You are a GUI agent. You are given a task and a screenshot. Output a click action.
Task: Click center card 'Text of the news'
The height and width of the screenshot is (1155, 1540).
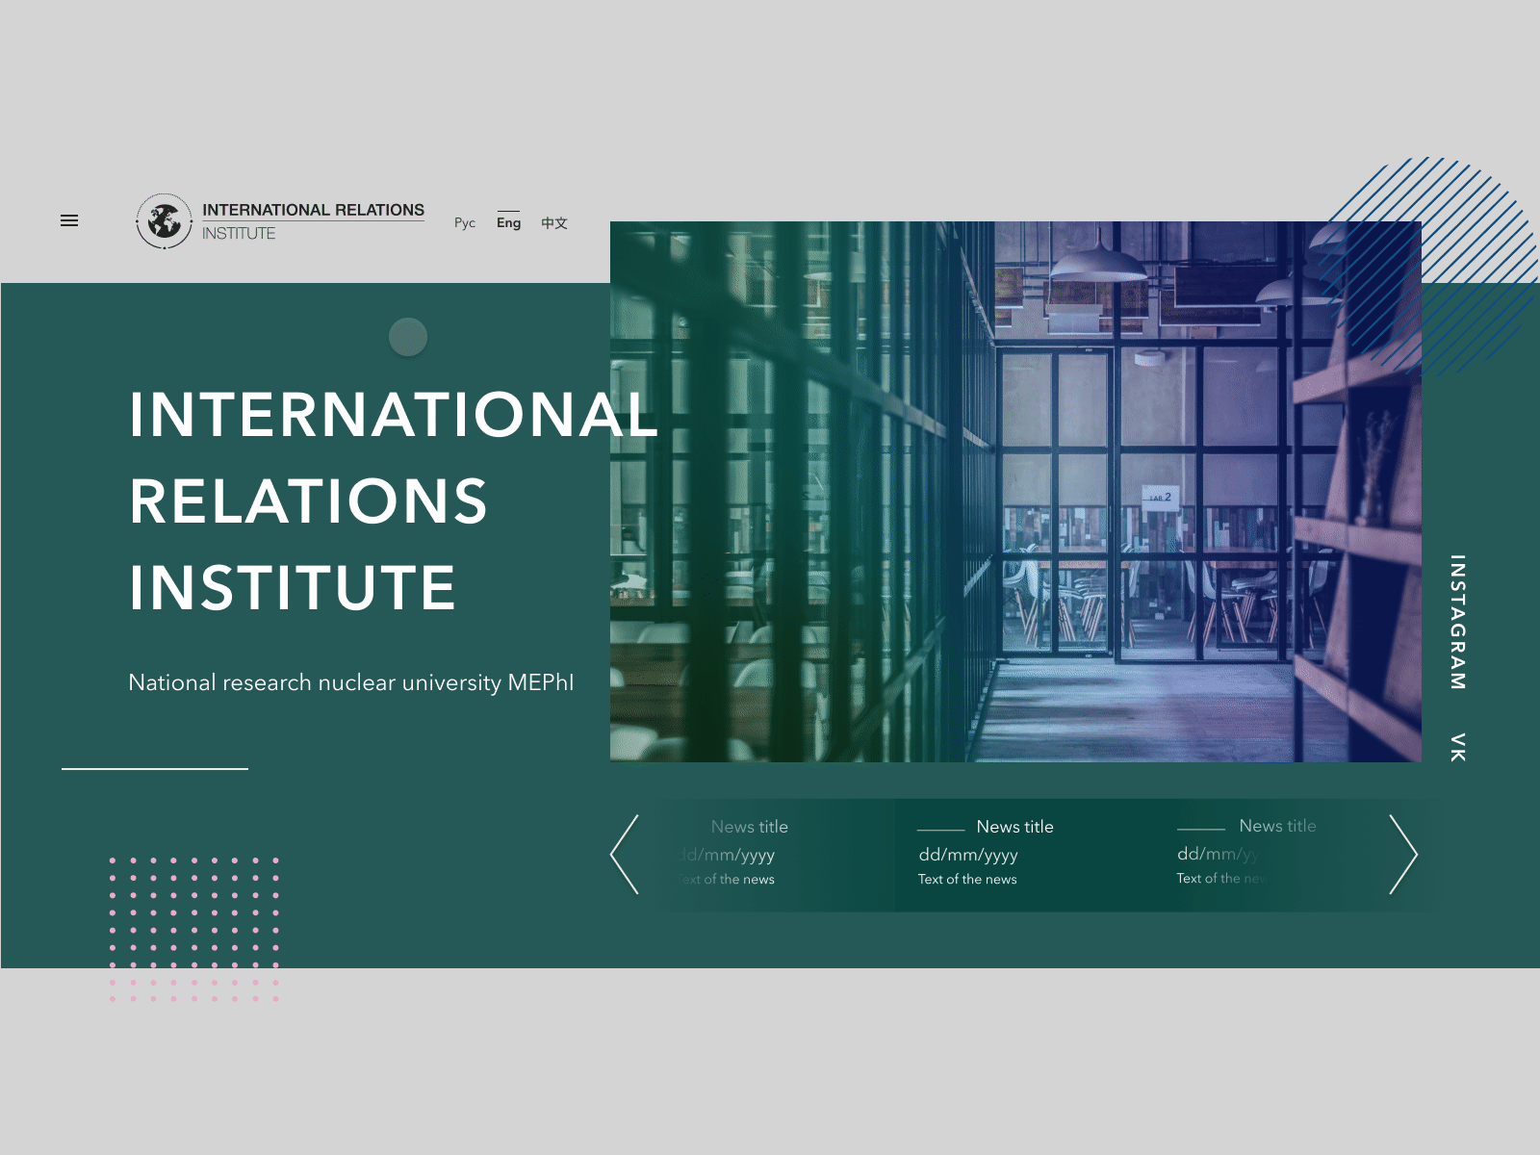tap(967, 879)
